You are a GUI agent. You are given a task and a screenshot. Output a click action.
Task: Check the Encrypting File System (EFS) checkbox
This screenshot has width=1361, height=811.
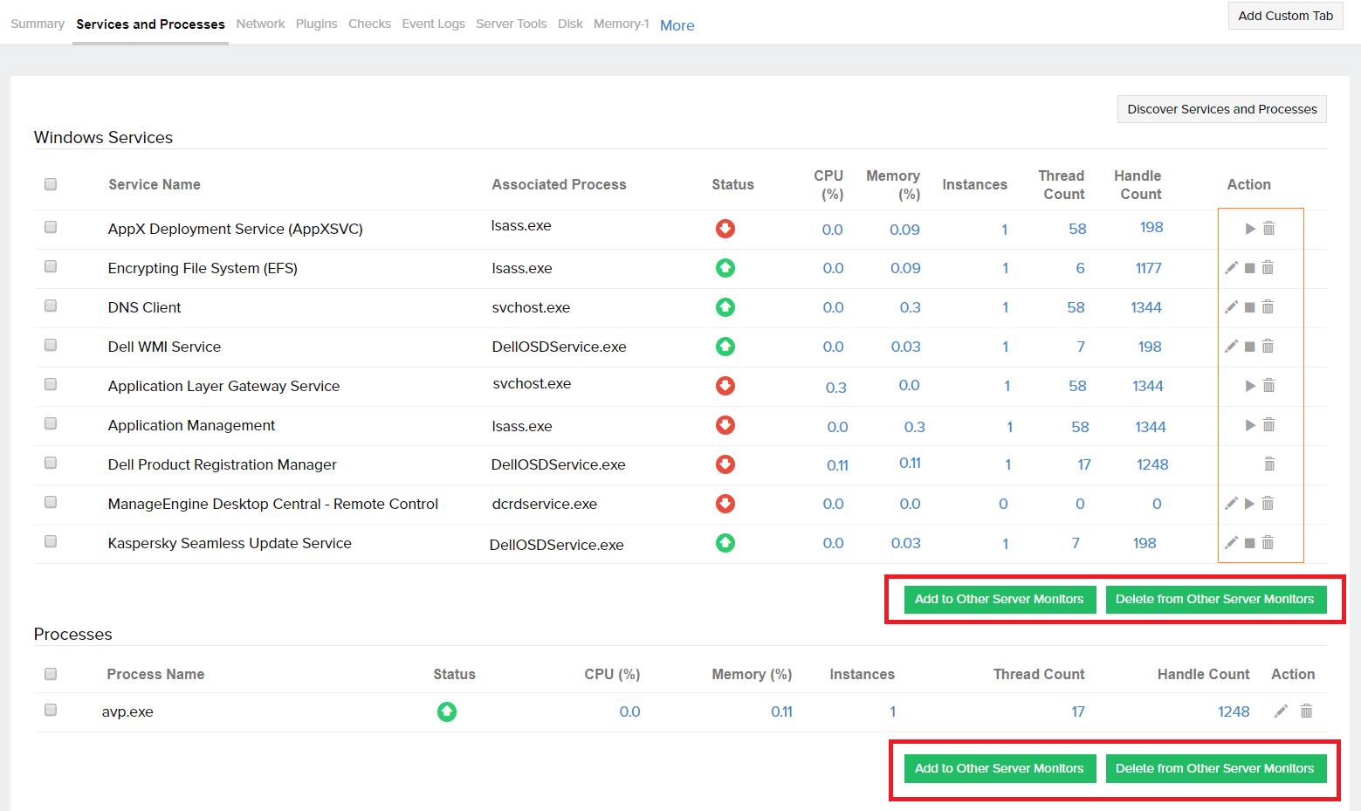[x=51, y=266]
